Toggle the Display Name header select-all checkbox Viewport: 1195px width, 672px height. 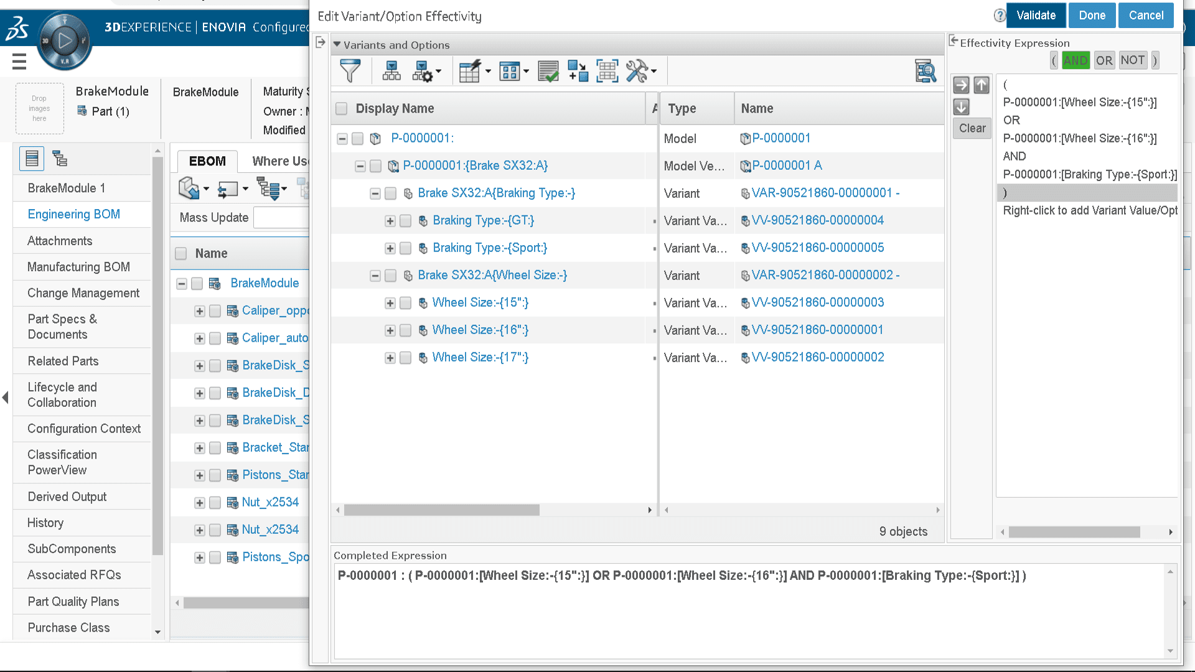tap(341, 109)
